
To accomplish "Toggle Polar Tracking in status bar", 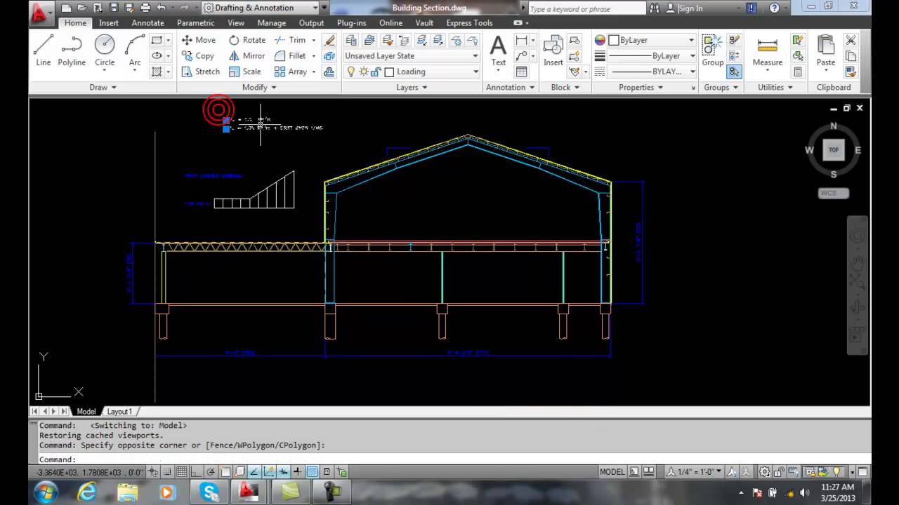I will [211, 472].
